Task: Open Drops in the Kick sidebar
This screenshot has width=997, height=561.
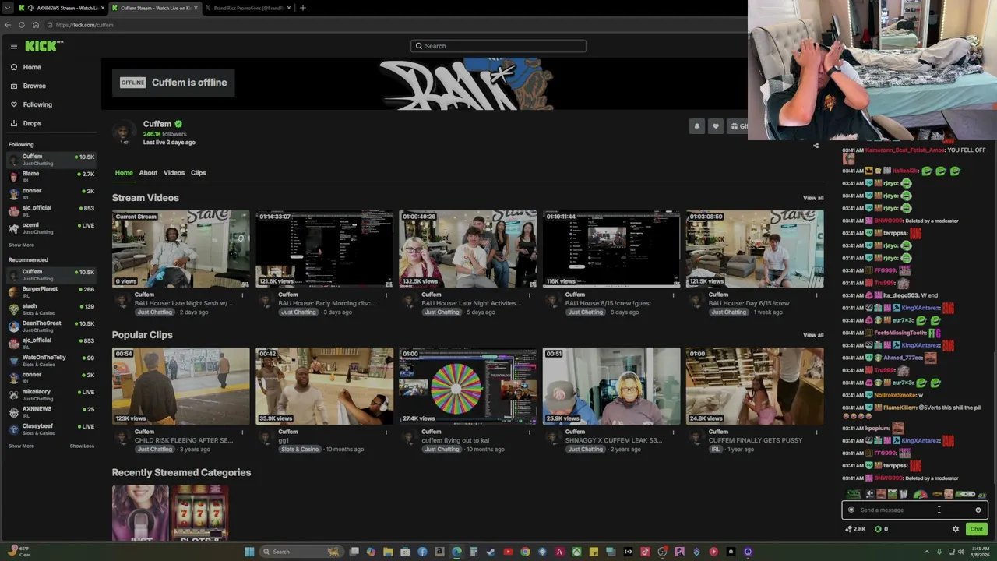Action: 32,123
